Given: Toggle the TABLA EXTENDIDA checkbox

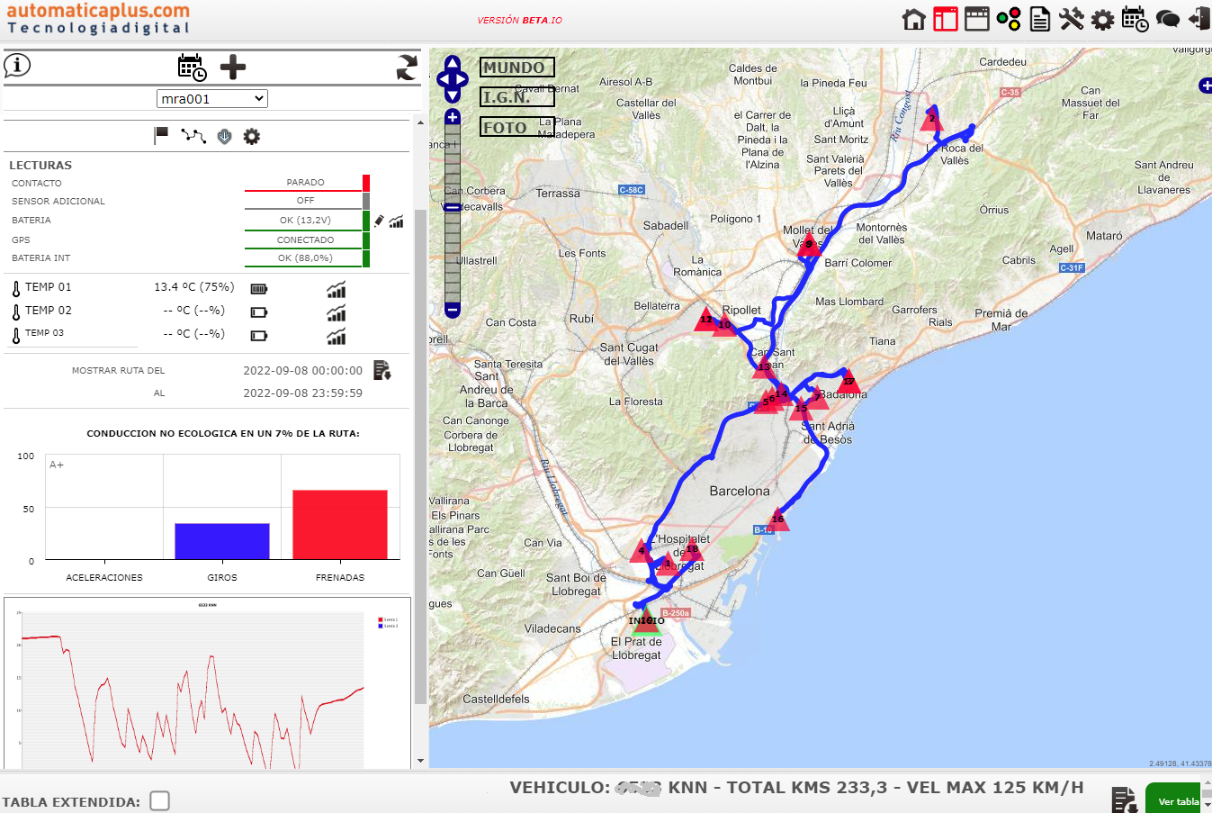Looking at the screenshot, I should pos(159,799).
